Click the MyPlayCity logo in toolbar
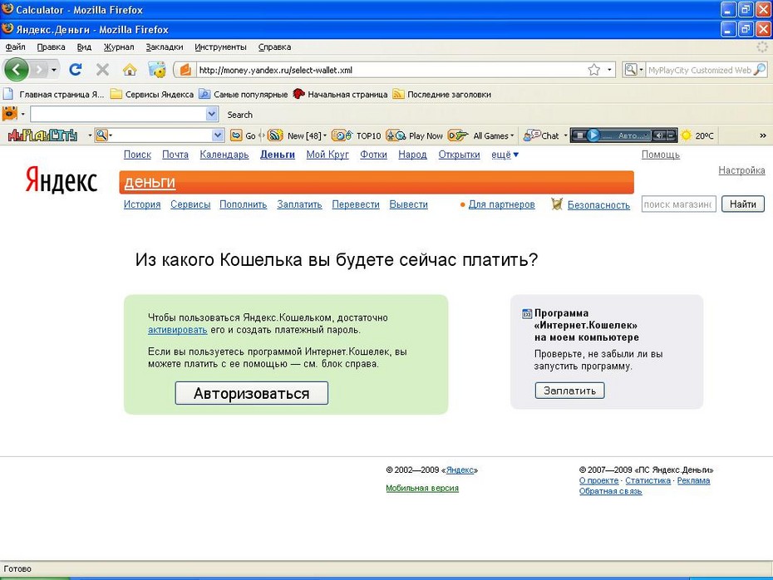 (43, 135)
